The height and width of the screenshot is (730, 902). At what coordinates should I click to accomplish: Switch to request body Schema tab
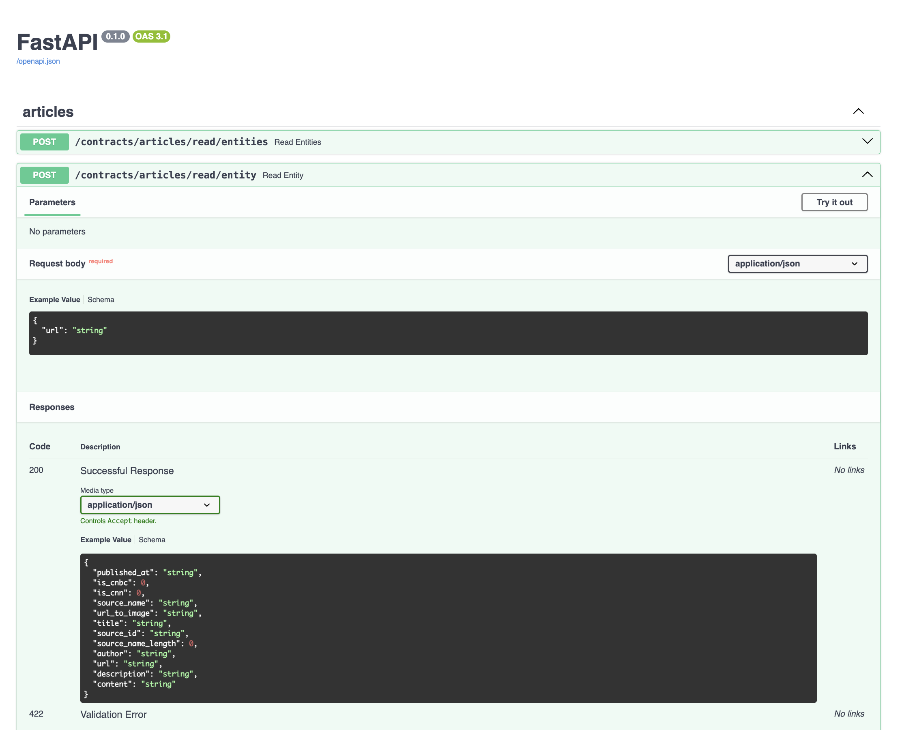click(101, 300)
